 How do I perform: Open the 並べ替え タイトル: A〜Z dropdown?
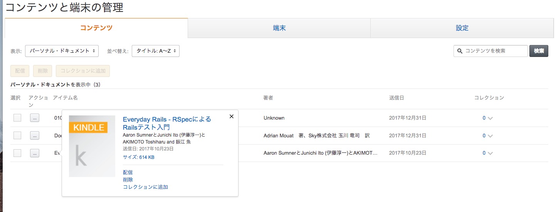pyautogui.click(x=156, y=51)
